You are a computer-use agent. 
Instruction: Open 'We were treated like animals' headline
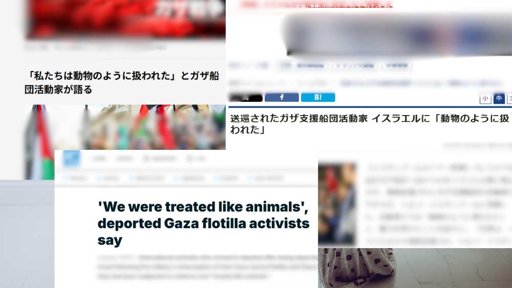(x=203, y=224)
